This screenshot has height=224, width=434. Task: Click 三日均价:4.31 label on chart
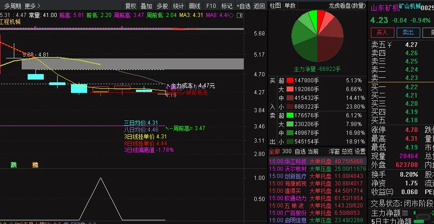[141, 123]
